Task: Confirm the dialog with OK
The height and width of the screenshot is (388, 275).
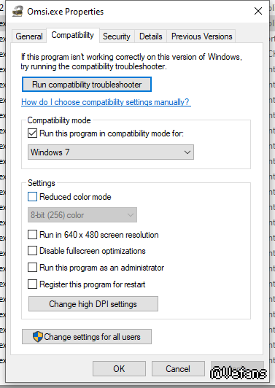Action: coord(119,369)
